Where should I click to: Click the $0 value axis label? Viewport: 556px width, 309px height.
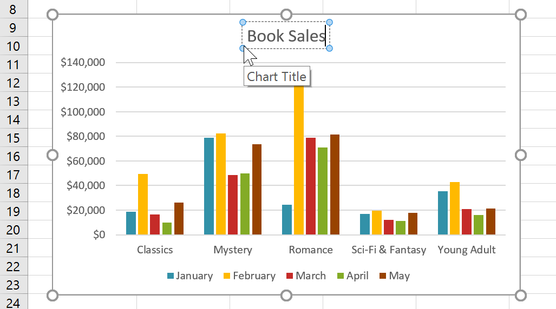tap(98, 235)
